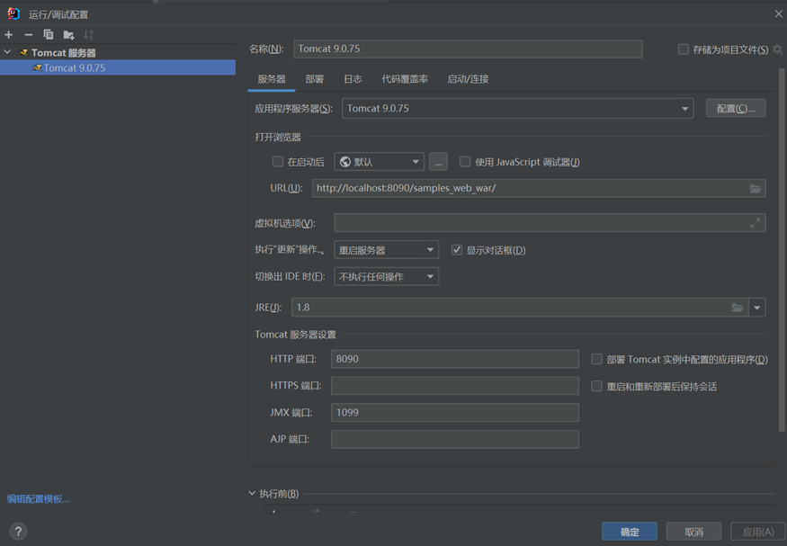Select the Tomcat 9.0.75 tree item
The image size is (787, 546).
118,67
